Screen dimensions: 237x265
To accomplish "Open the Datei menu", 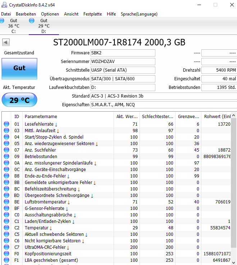I will (6, 14).
